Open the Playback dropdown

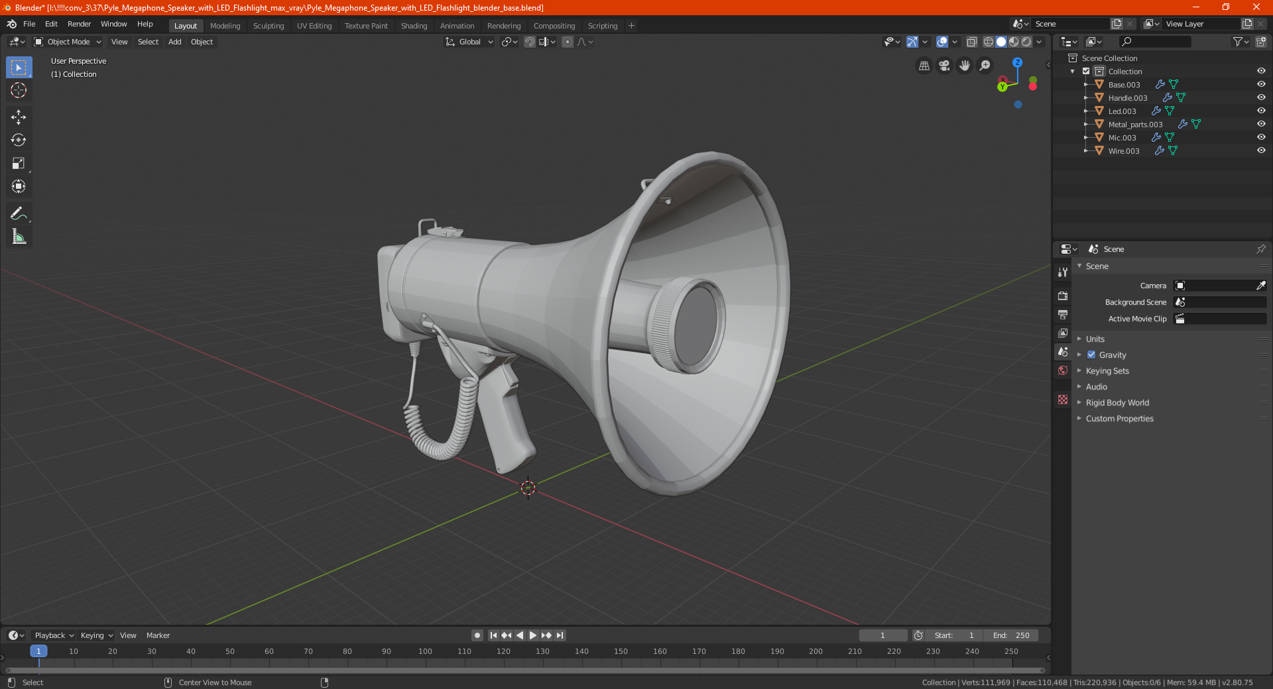pyautogui.click(x=54, y=635)
